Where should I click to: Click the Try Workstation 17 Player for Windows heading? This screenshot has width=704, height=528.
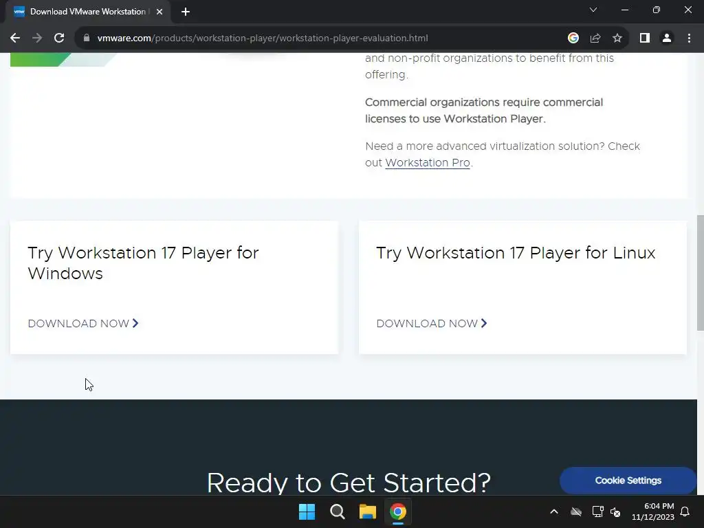143,263
